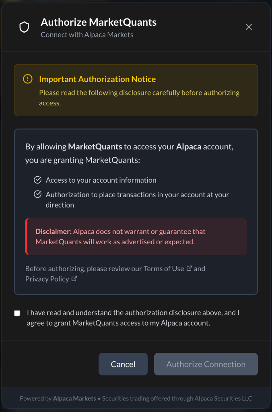Dismiss the dialog using the X icon
The image size is (272, 412).
pyautogui.click(x=249, y=27)
